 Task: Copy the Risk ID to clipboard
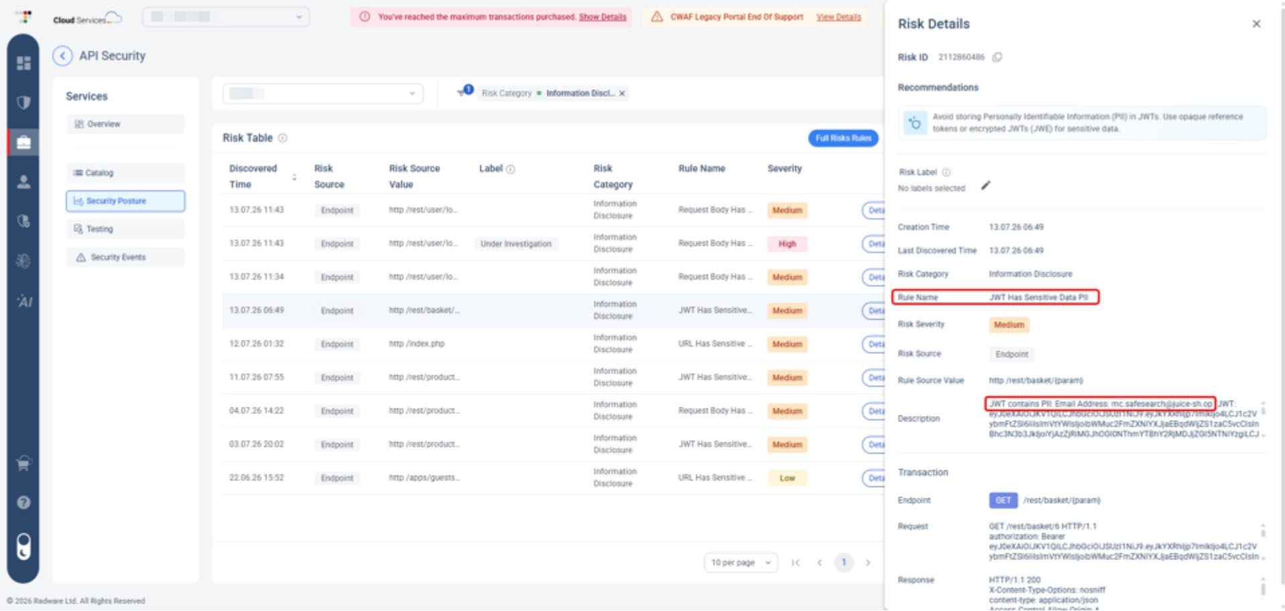pos(997,58)
